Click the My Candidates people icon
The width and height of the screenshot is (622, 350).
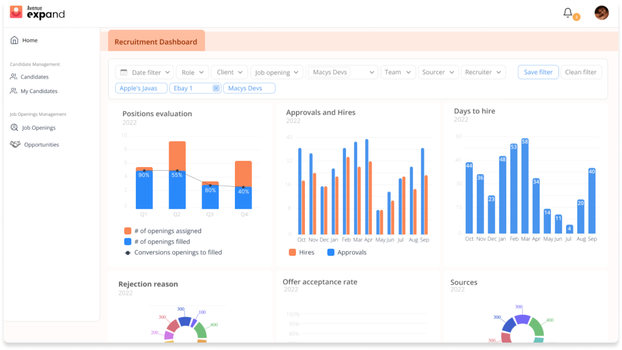click(14, 91)
